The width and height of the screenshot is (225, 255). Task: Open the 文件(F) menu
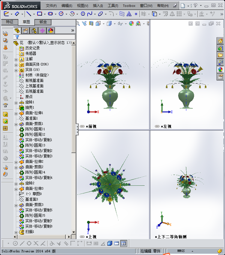pos(51,6)
